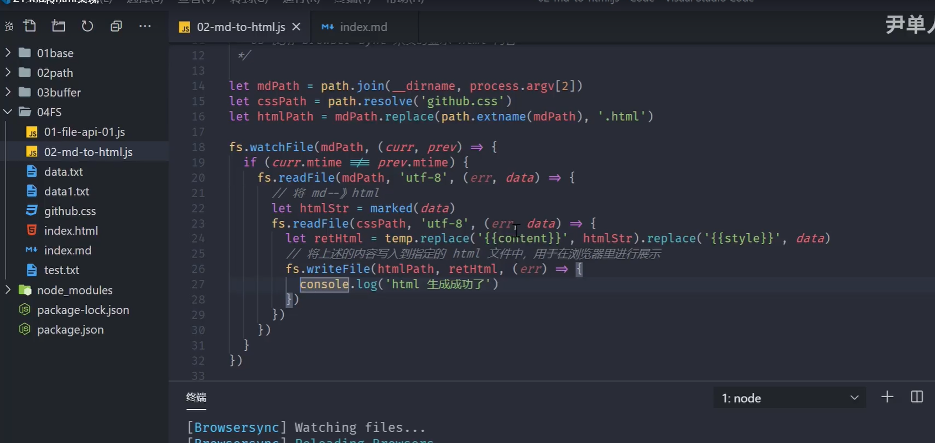
Task: Split the terminal panel
Action: coord(917,397)
